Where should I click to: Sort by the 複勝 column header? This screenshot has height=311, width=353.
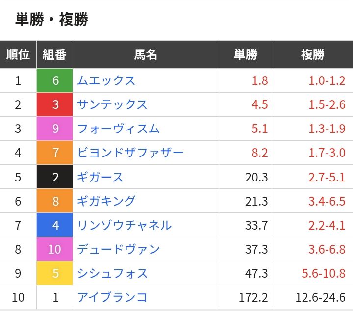click(313, 54)
